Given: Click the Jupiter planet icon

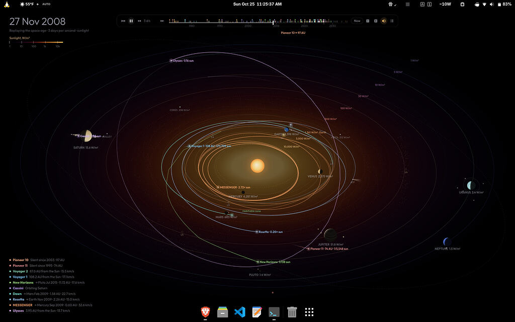Looking at the screenshot, I should [330, 234].
